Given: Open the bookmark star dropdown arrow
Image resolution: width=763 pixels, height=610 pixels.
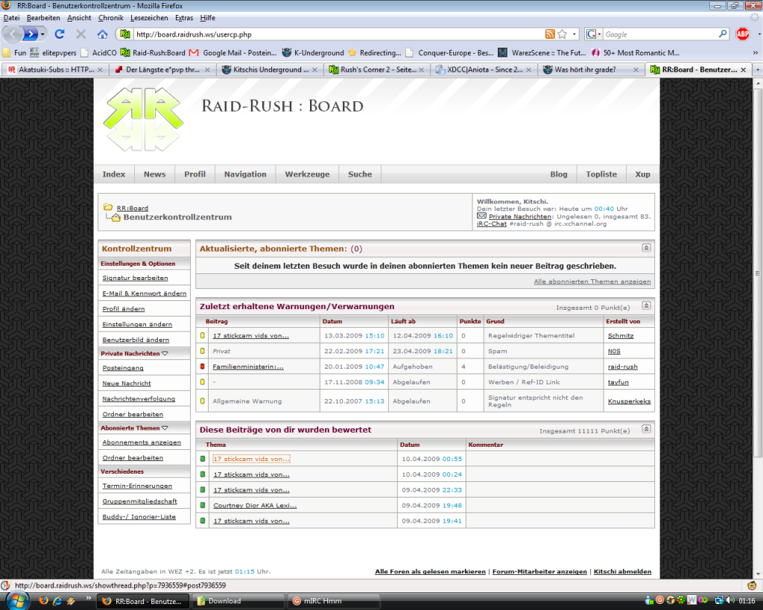Looking at the screenshot, I should (574, 34).
